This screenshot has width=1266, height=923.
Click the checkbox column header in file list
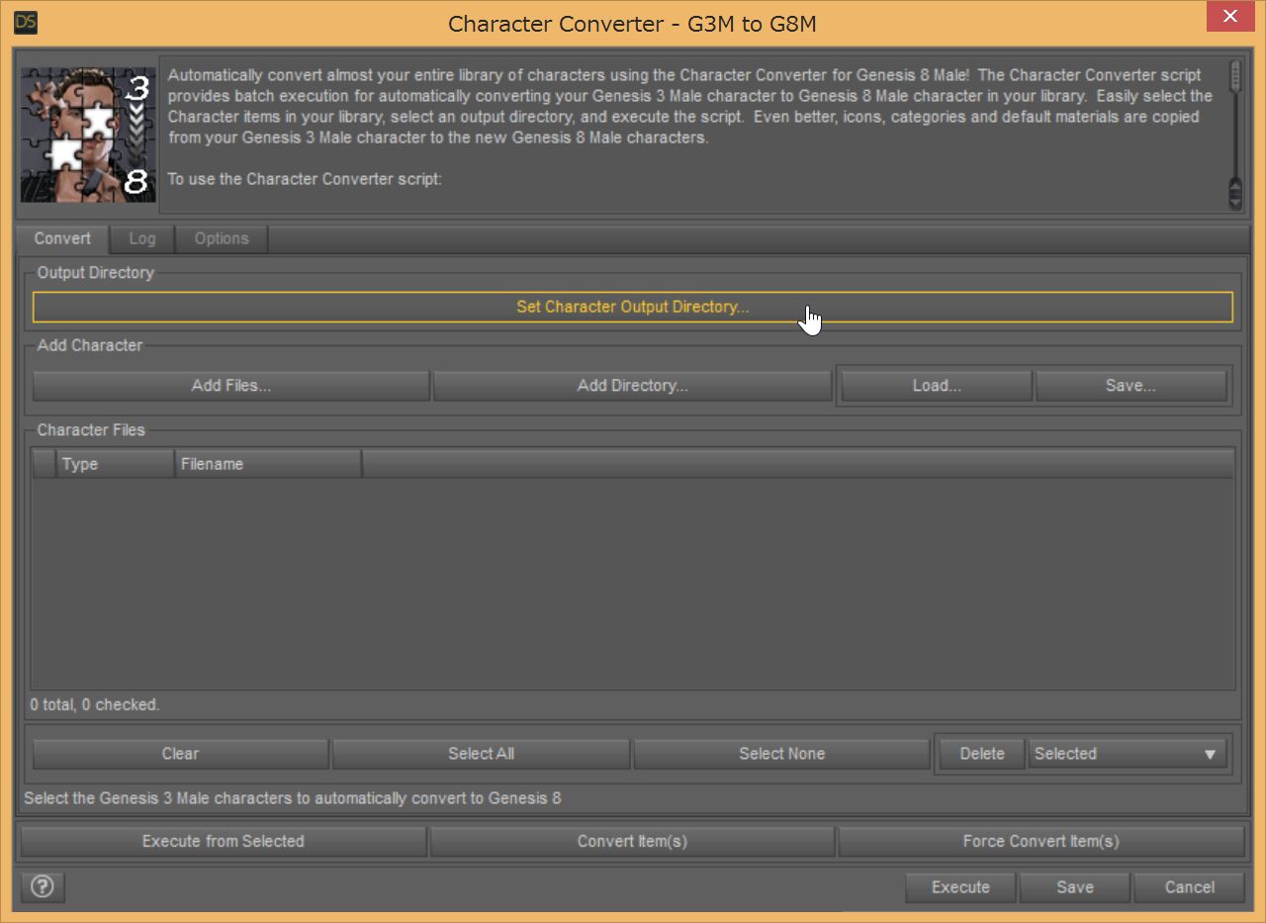pyautogui.click(x=44, y=464)
